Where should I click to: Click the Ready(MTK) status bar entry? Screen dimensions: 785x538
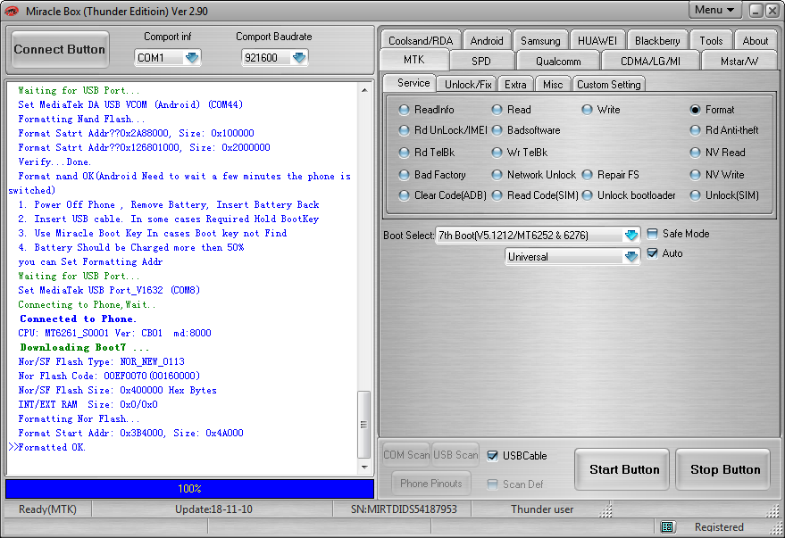coord(47,509)
